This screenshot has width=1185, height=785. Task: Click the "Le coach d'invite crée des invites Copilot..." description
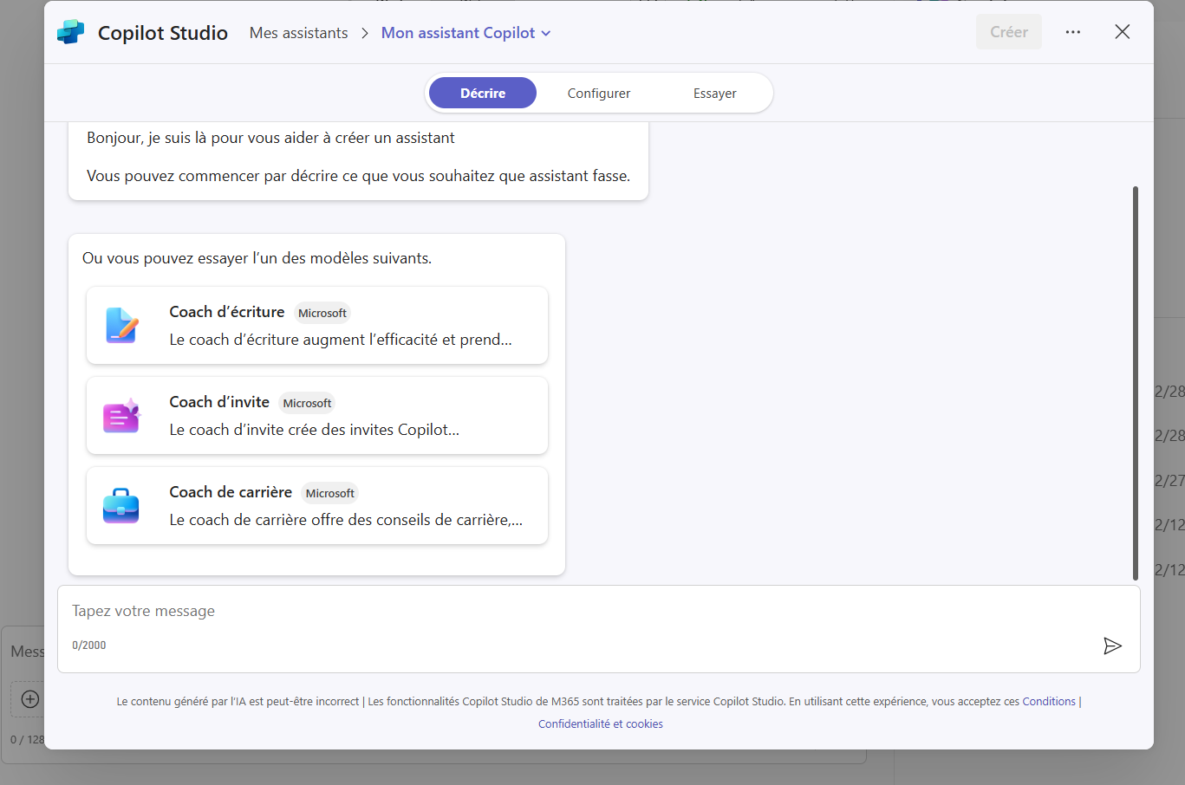315,430
